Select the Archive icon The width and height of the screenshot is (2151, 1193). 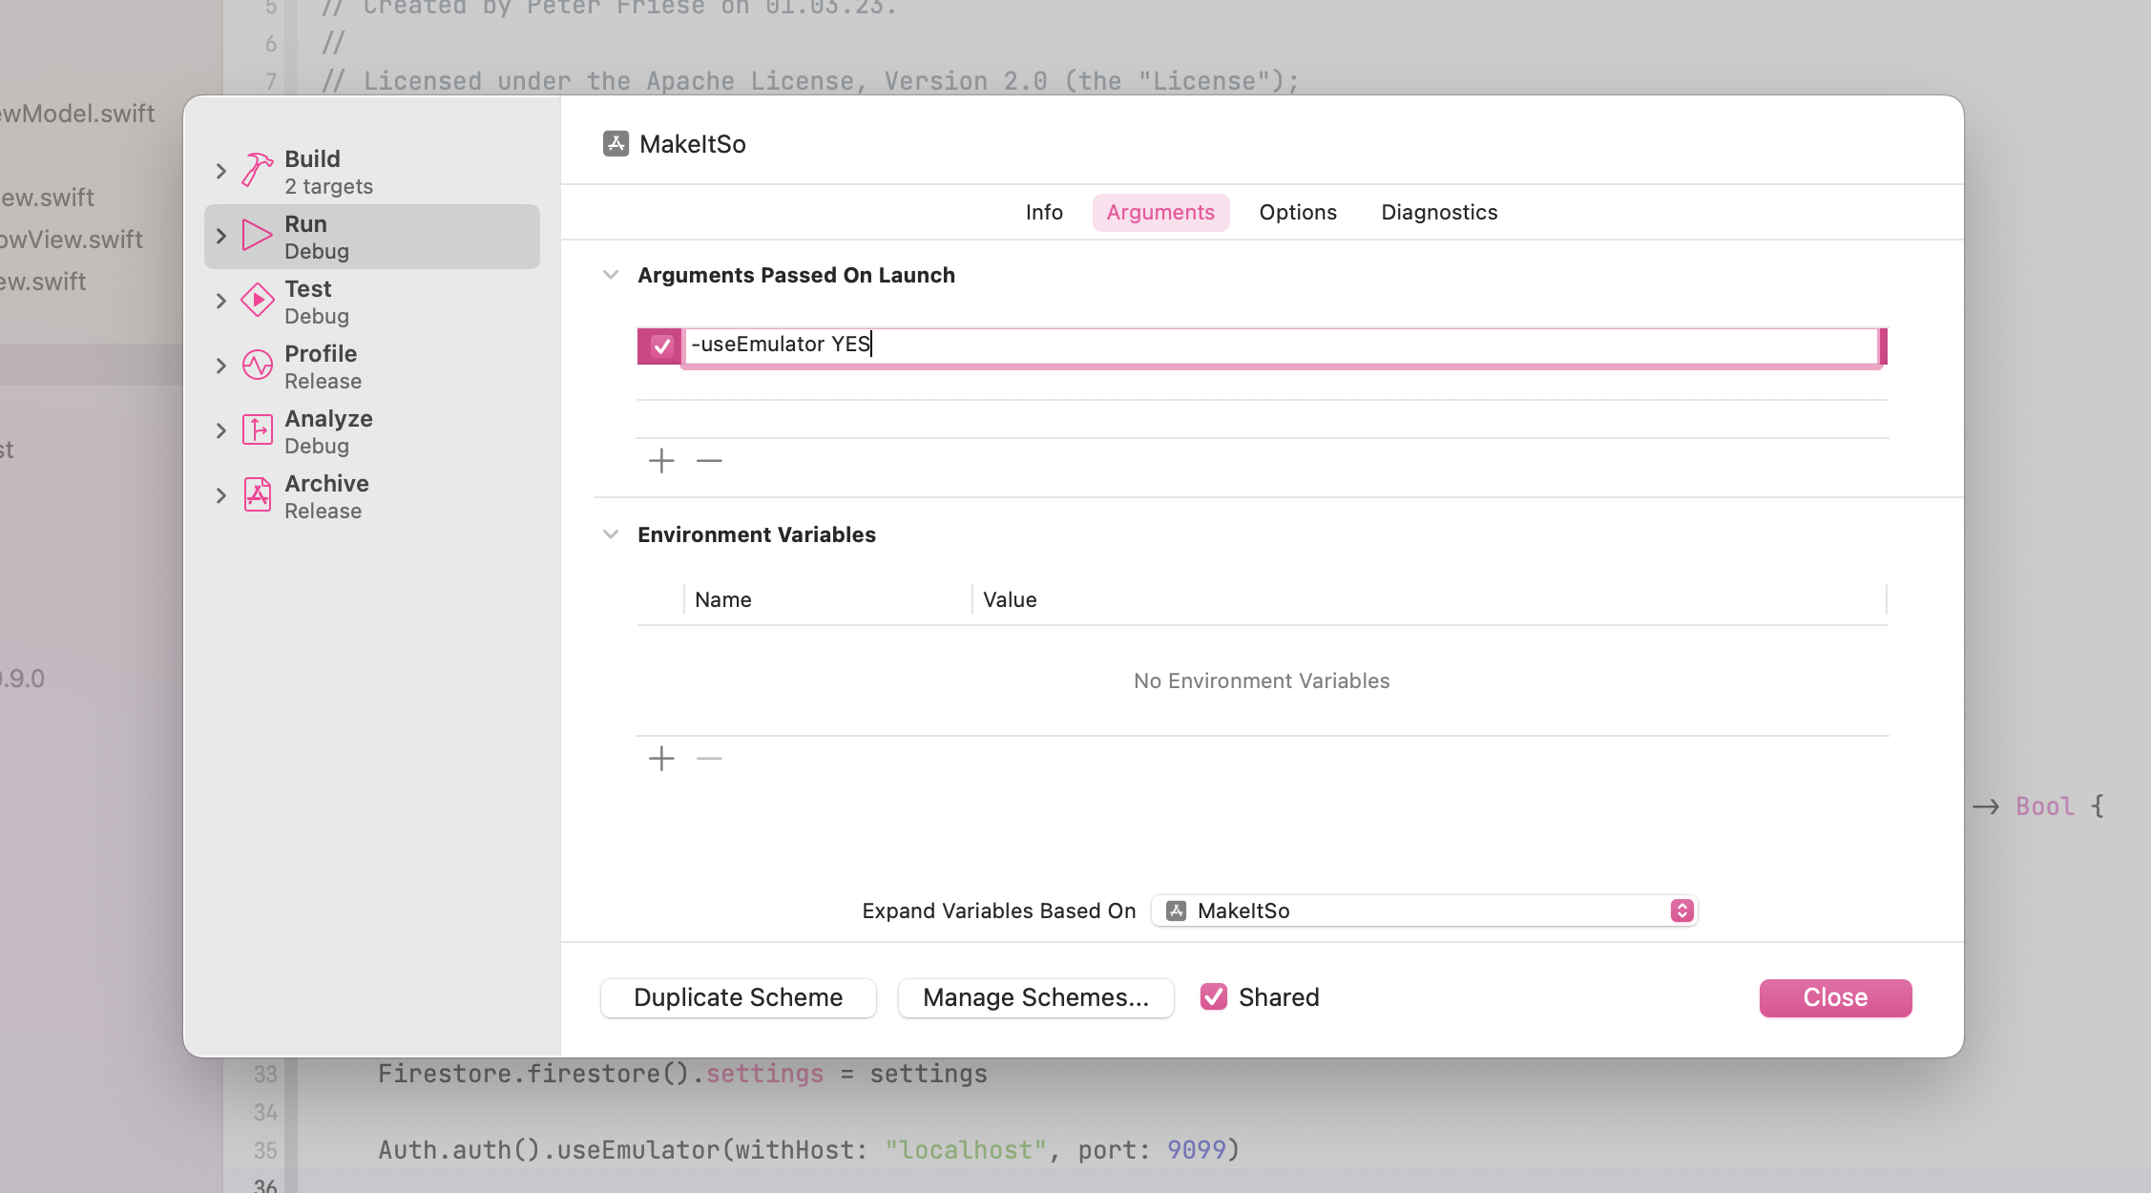click(257, 495)
